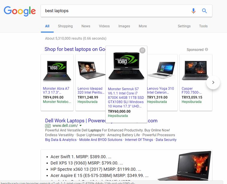Open Monster Semruk S7 V6.1.1 product link

click(x=126, y=98)
